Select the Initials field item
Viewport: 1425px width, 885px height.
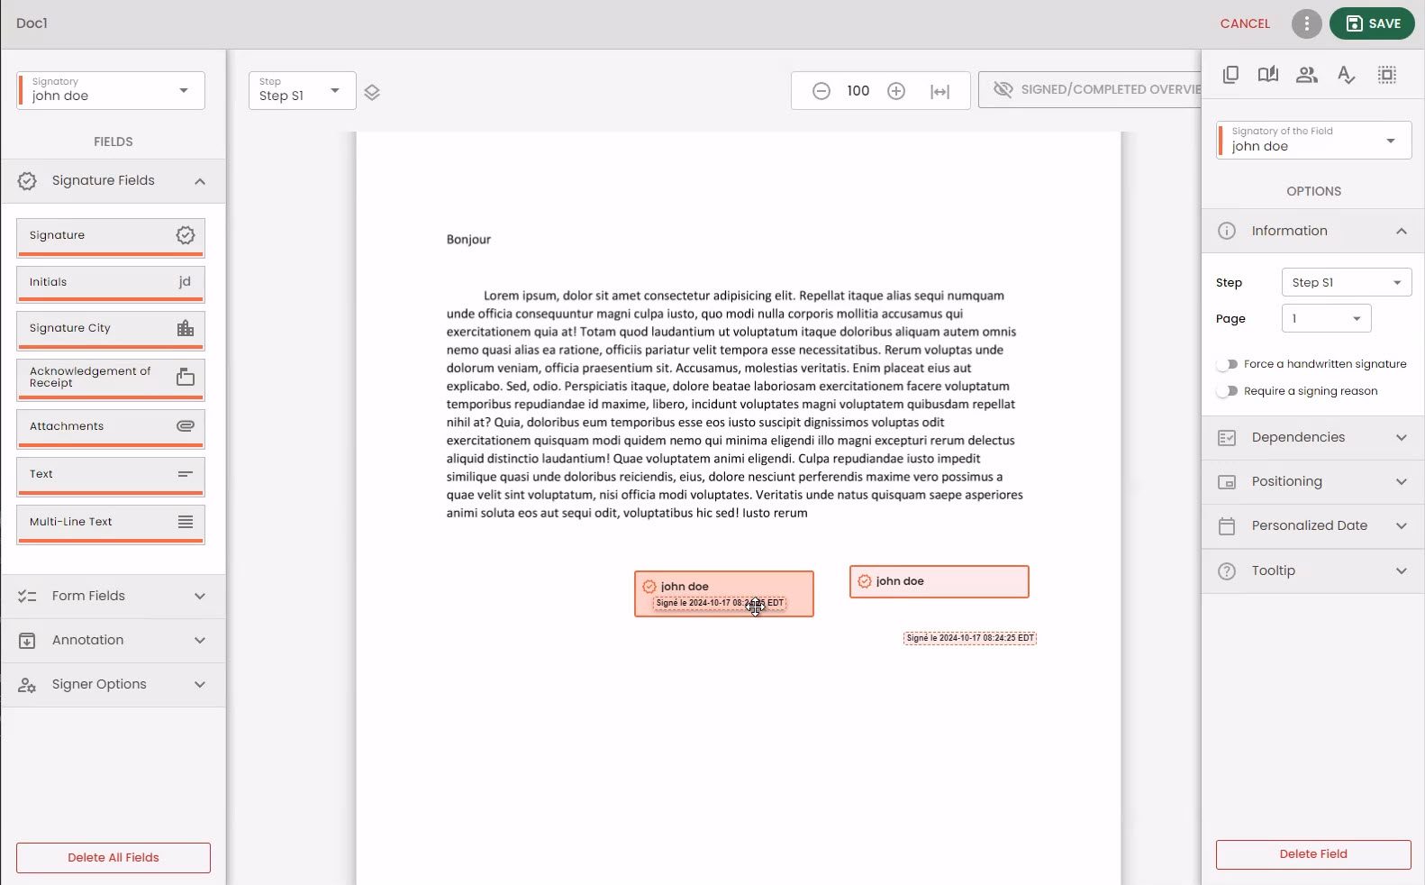111,284
